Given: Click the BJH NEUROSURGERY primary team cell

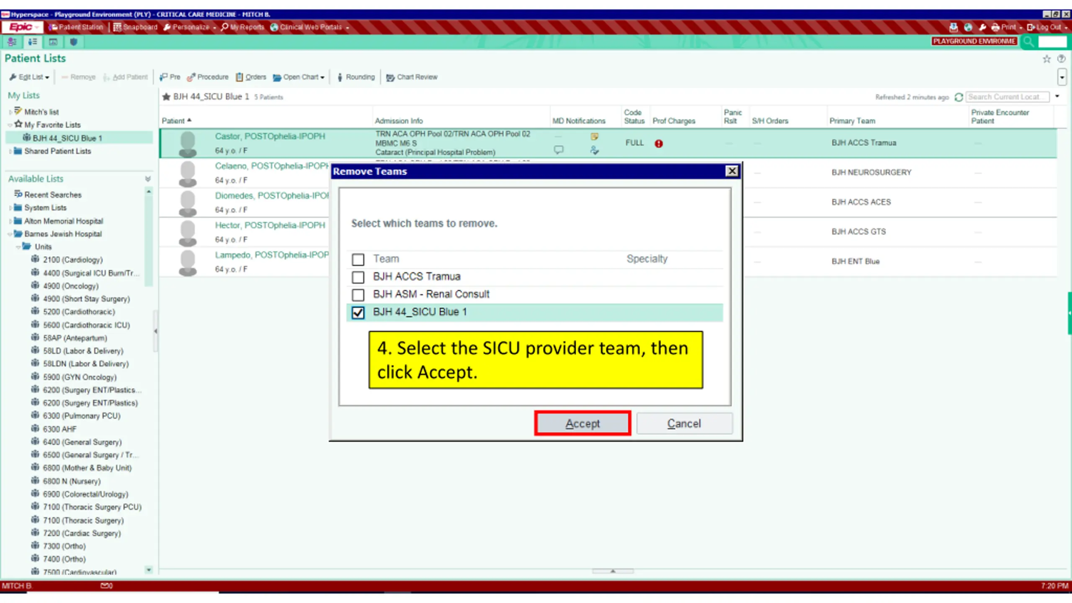Looking at the screenshot, I should coord(871,173).
